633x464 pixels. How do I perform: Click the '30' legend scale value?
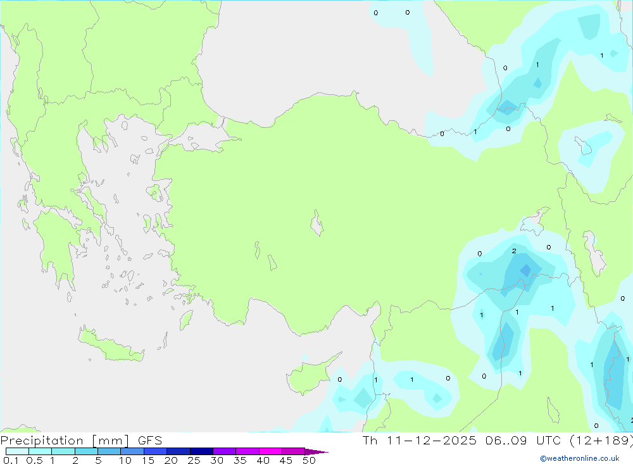pyautogui.click(x=216, y=460)
